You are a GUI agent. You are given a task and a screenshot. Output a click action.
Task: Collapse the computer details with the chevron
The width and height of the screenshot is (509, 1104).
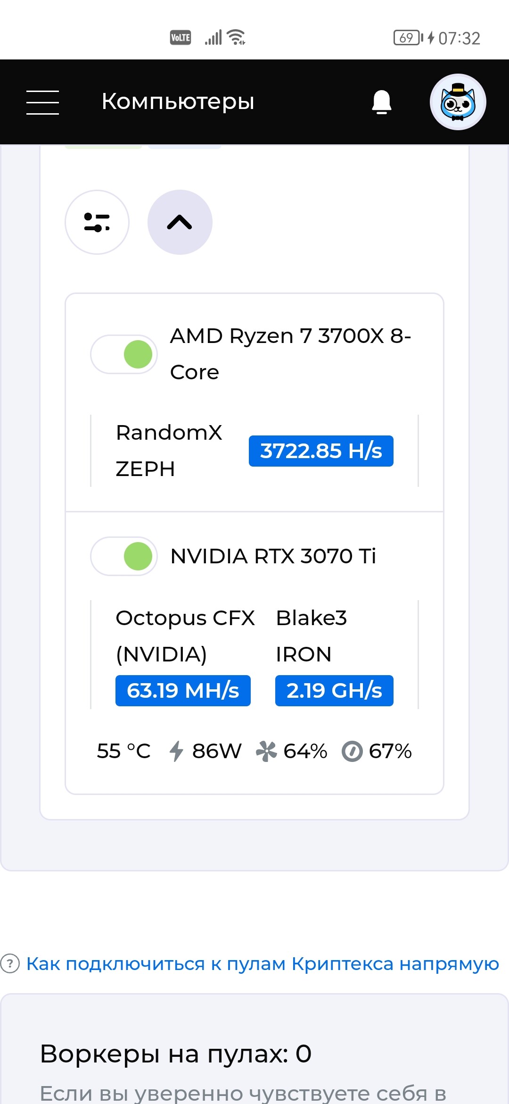click(180, 222)
